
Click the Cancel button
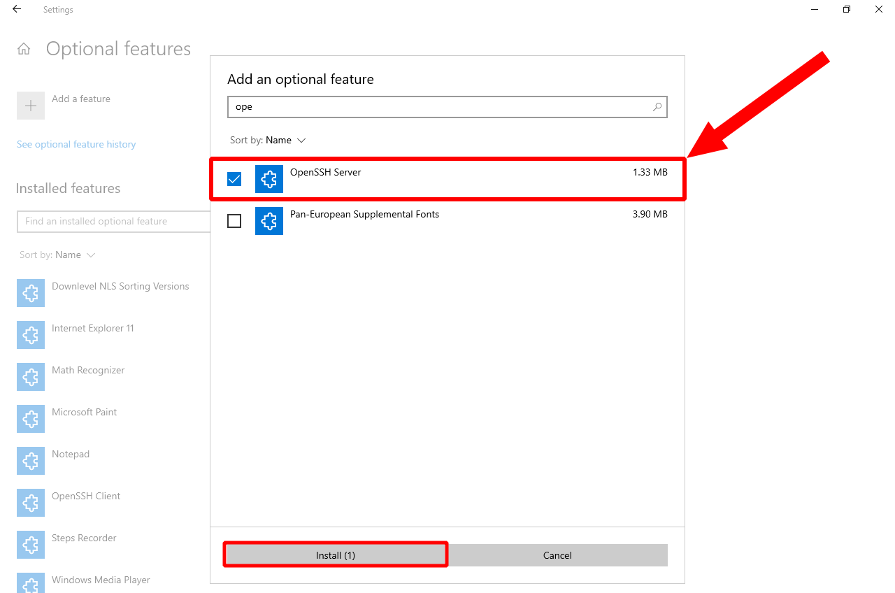[557, 555]
